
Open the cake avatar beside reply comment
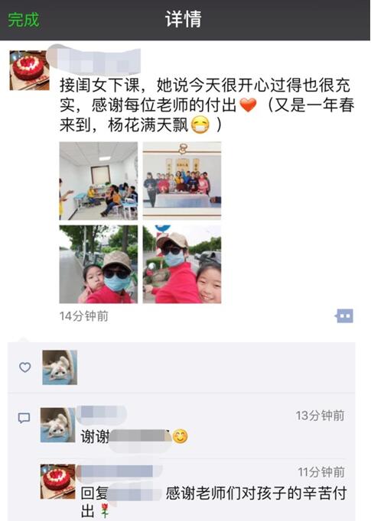click(57, 481)
